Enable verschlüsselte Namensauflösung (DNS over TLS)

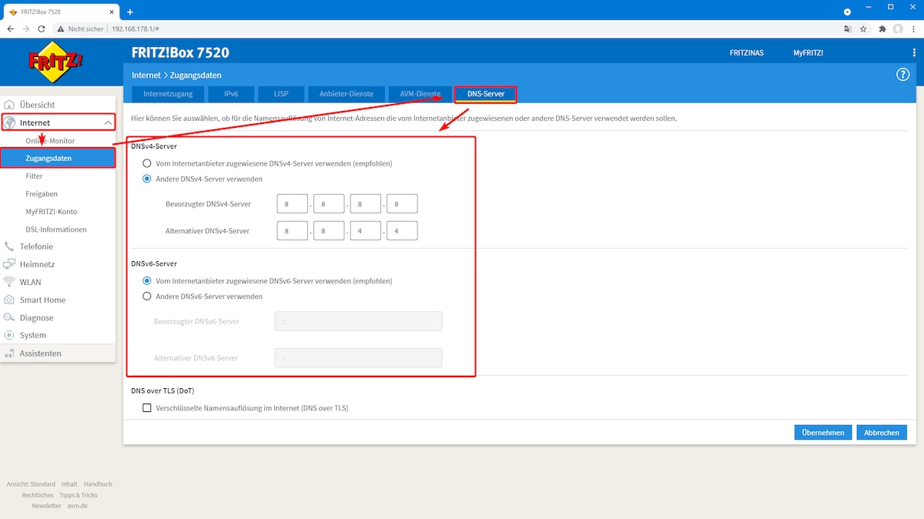pos(146,407)
